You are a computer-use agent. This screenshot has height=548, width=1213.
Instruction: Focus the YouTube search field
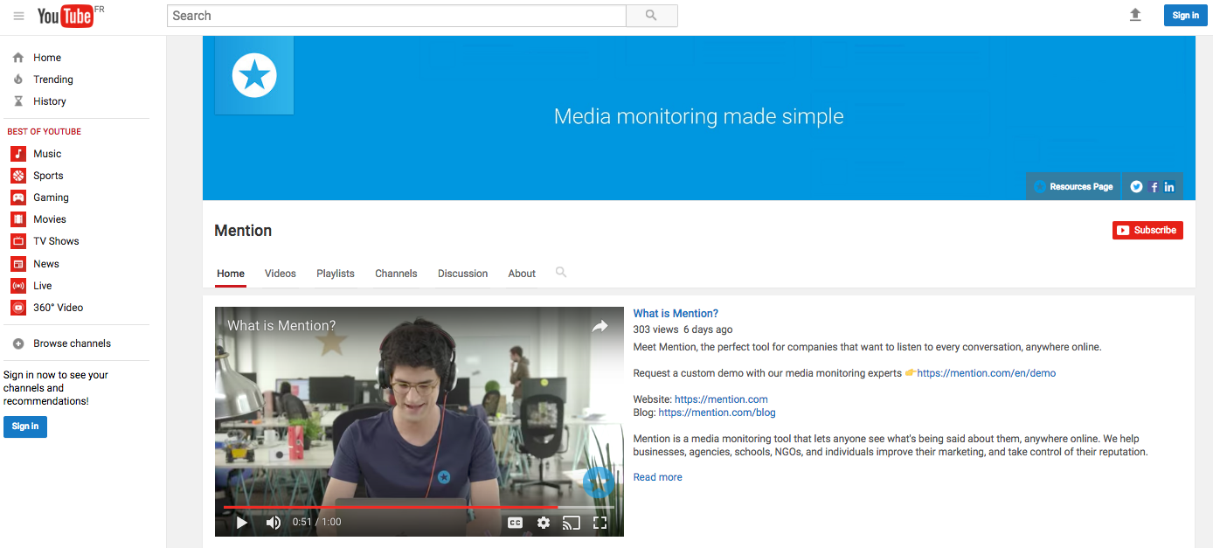397,16
